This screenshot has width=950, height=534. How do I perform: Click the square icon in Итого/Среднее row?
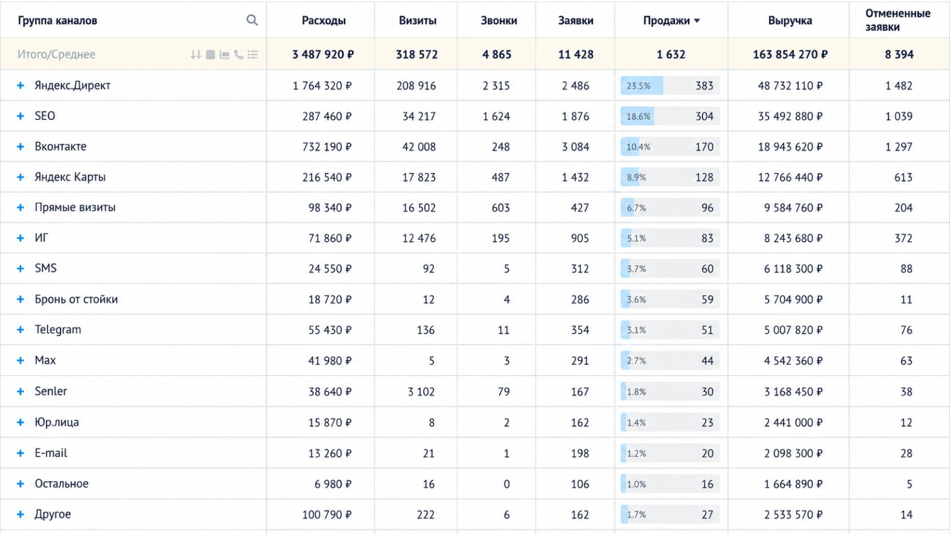tap(210, 55)
